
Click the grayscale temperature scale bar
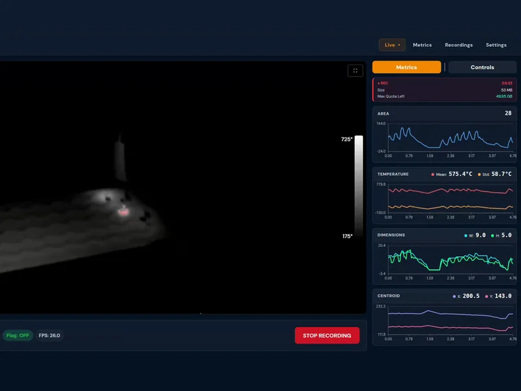(x=359, y=185)
